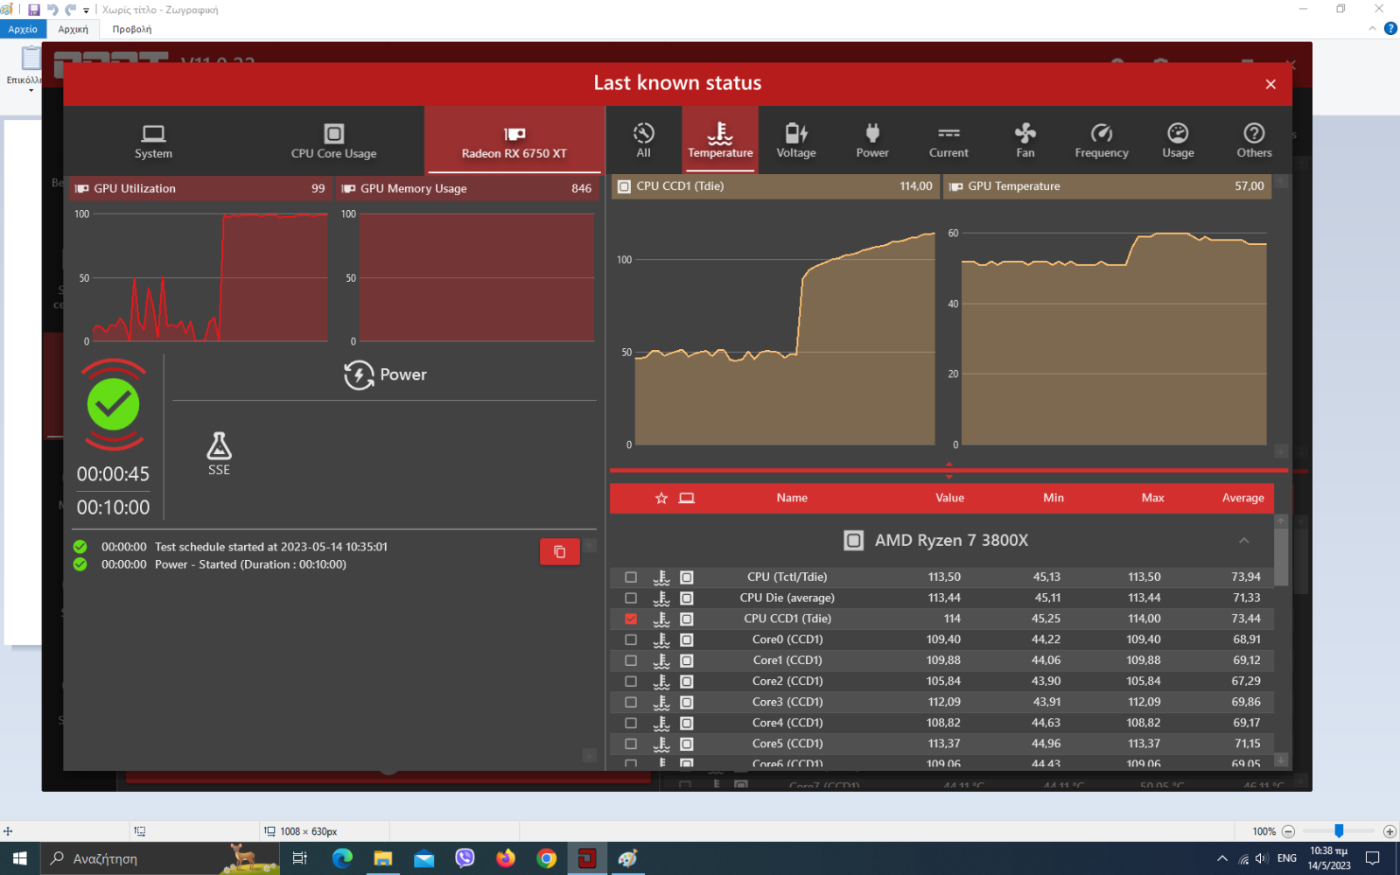Open the Αρχείο menu in Paint
The image size is (1400, 875).
(x=23, y=29)
